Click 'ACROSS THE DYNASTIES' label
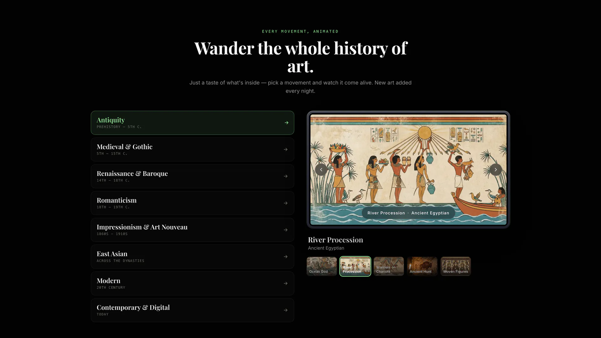Screen dimensions: 601x338 click(121, 261)
